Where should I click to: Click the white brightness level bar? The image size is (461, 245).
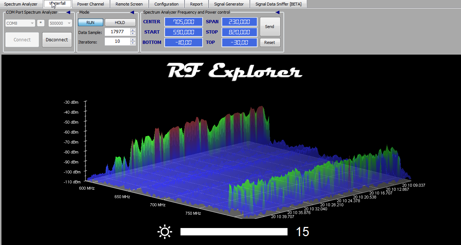tap(234, 232)
